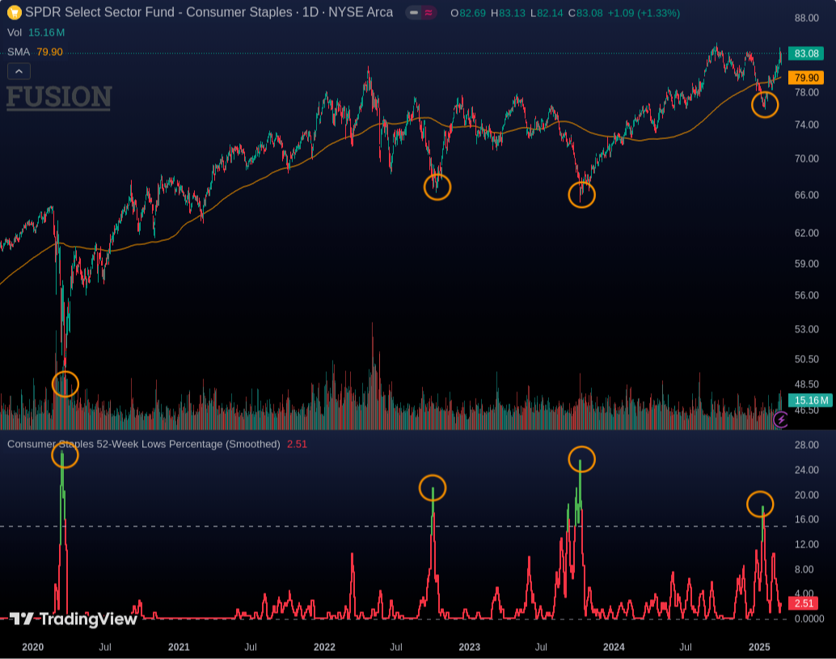Screen dimensions: 836x659
Task: Click the 66.00 price scale value
Action: coord(806,195)
